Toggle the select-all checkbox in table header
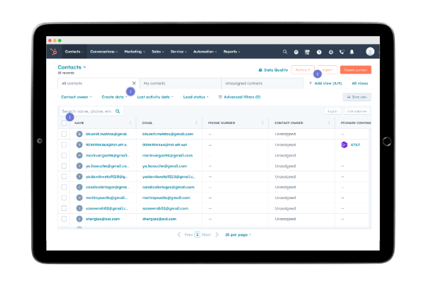The height and width of the screenshot is (284, 426). coord(64,123)
